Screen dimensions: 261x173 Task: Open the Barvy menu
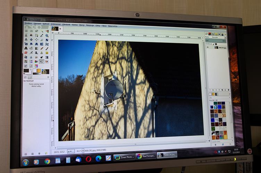(x=82, y=25)
